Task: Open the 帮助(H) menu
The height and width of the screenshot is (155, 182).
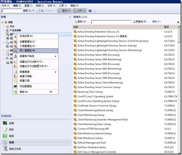Action: pos(75,6)
